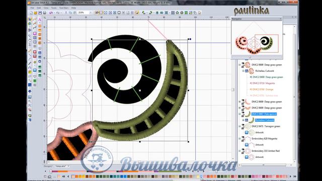322x181 pixels.
Task: Open the File menu
Action: (x=32, y=8)
